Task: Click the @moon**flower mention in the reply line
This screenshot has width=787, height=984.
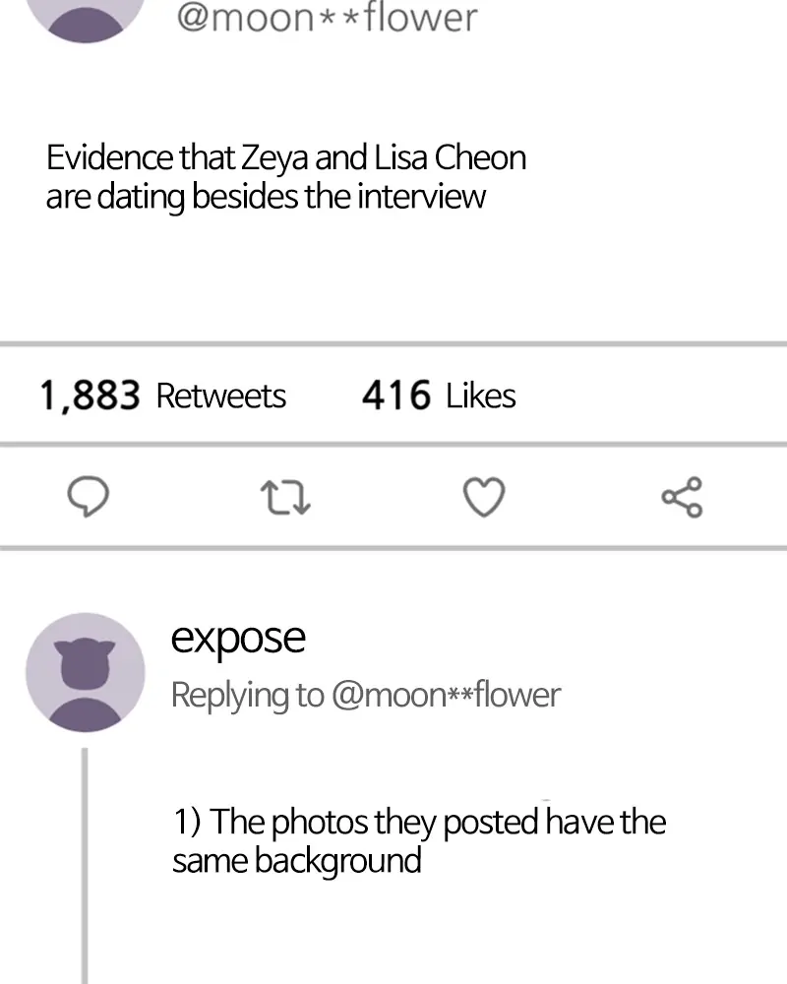Action: 446,695
